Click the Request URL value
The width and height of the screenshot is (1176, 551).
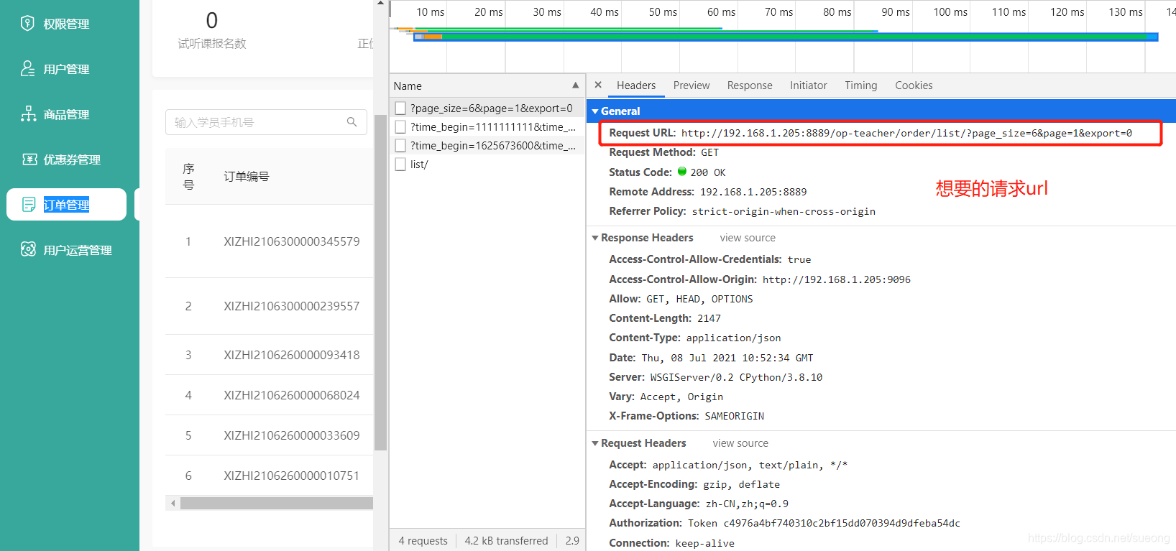coord(906,133)
